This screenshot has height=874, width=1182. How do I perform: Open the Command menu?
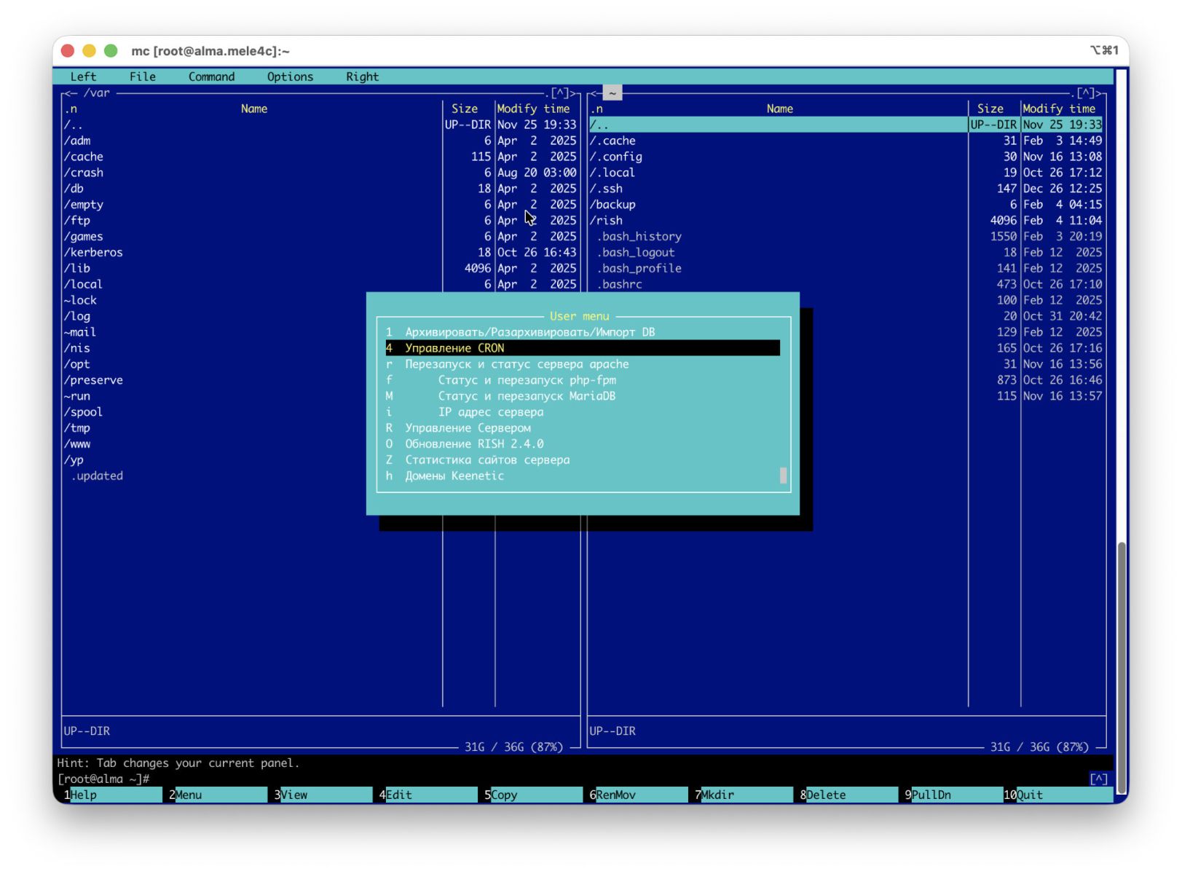click(211, 76)
